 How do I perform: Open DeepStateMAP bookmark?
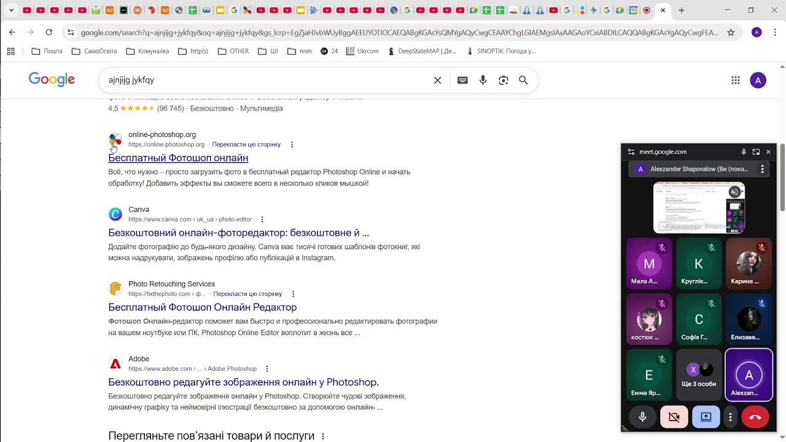tap(422, 52)
